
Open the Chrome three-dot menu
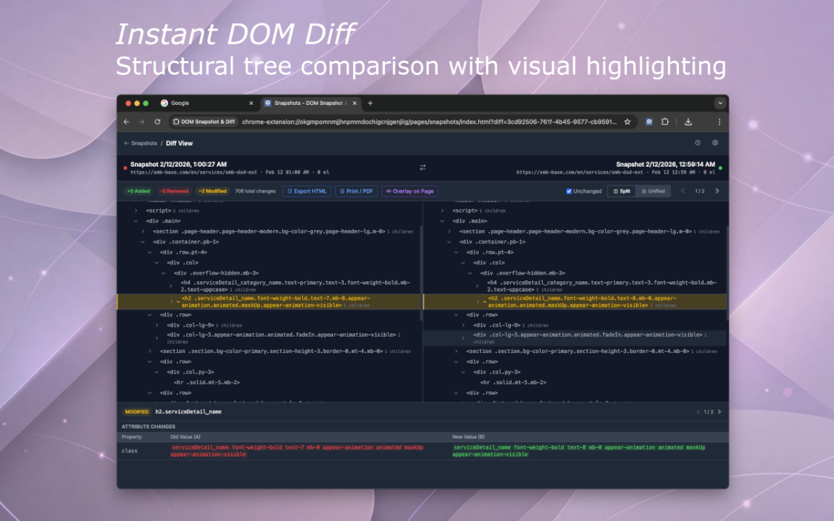point(720,122)
